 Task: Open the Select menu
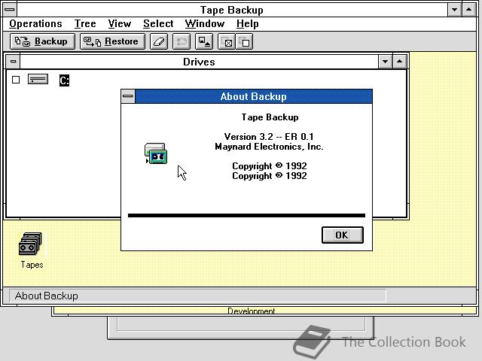(x=158, y=23)
